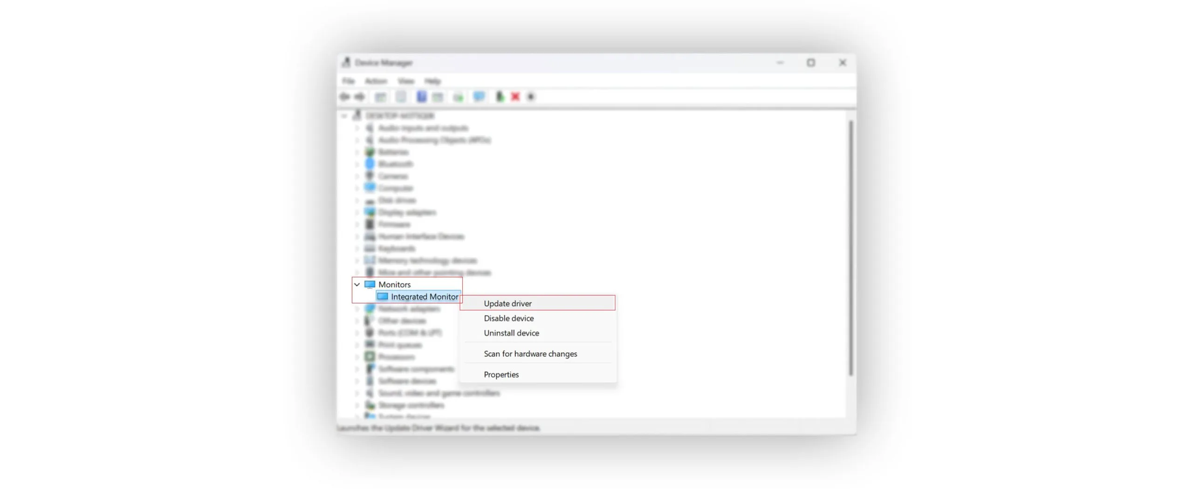The height and width of the screenshot is (489, 1193).
Task: Collapse the DESKTOP root computer node
Action: [344, 116]
